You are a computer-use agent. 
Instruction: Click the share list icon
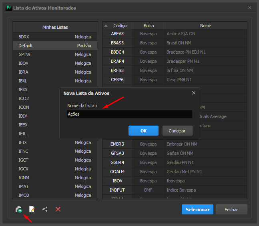[45, 209]
